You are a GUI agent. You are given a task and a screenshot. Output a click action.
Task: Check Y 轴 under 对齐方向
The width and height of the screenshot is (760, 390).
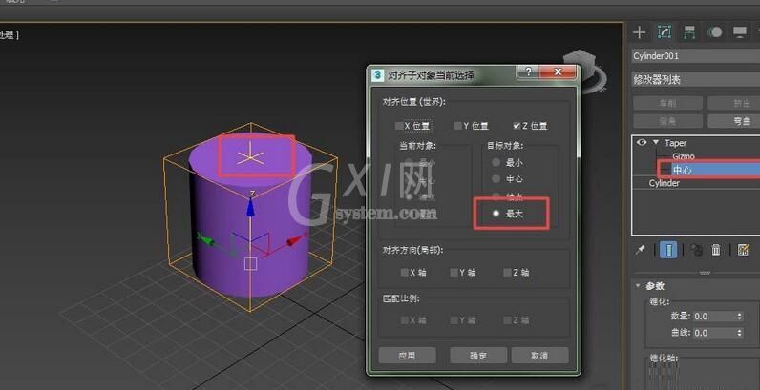[x=454, y=273]
